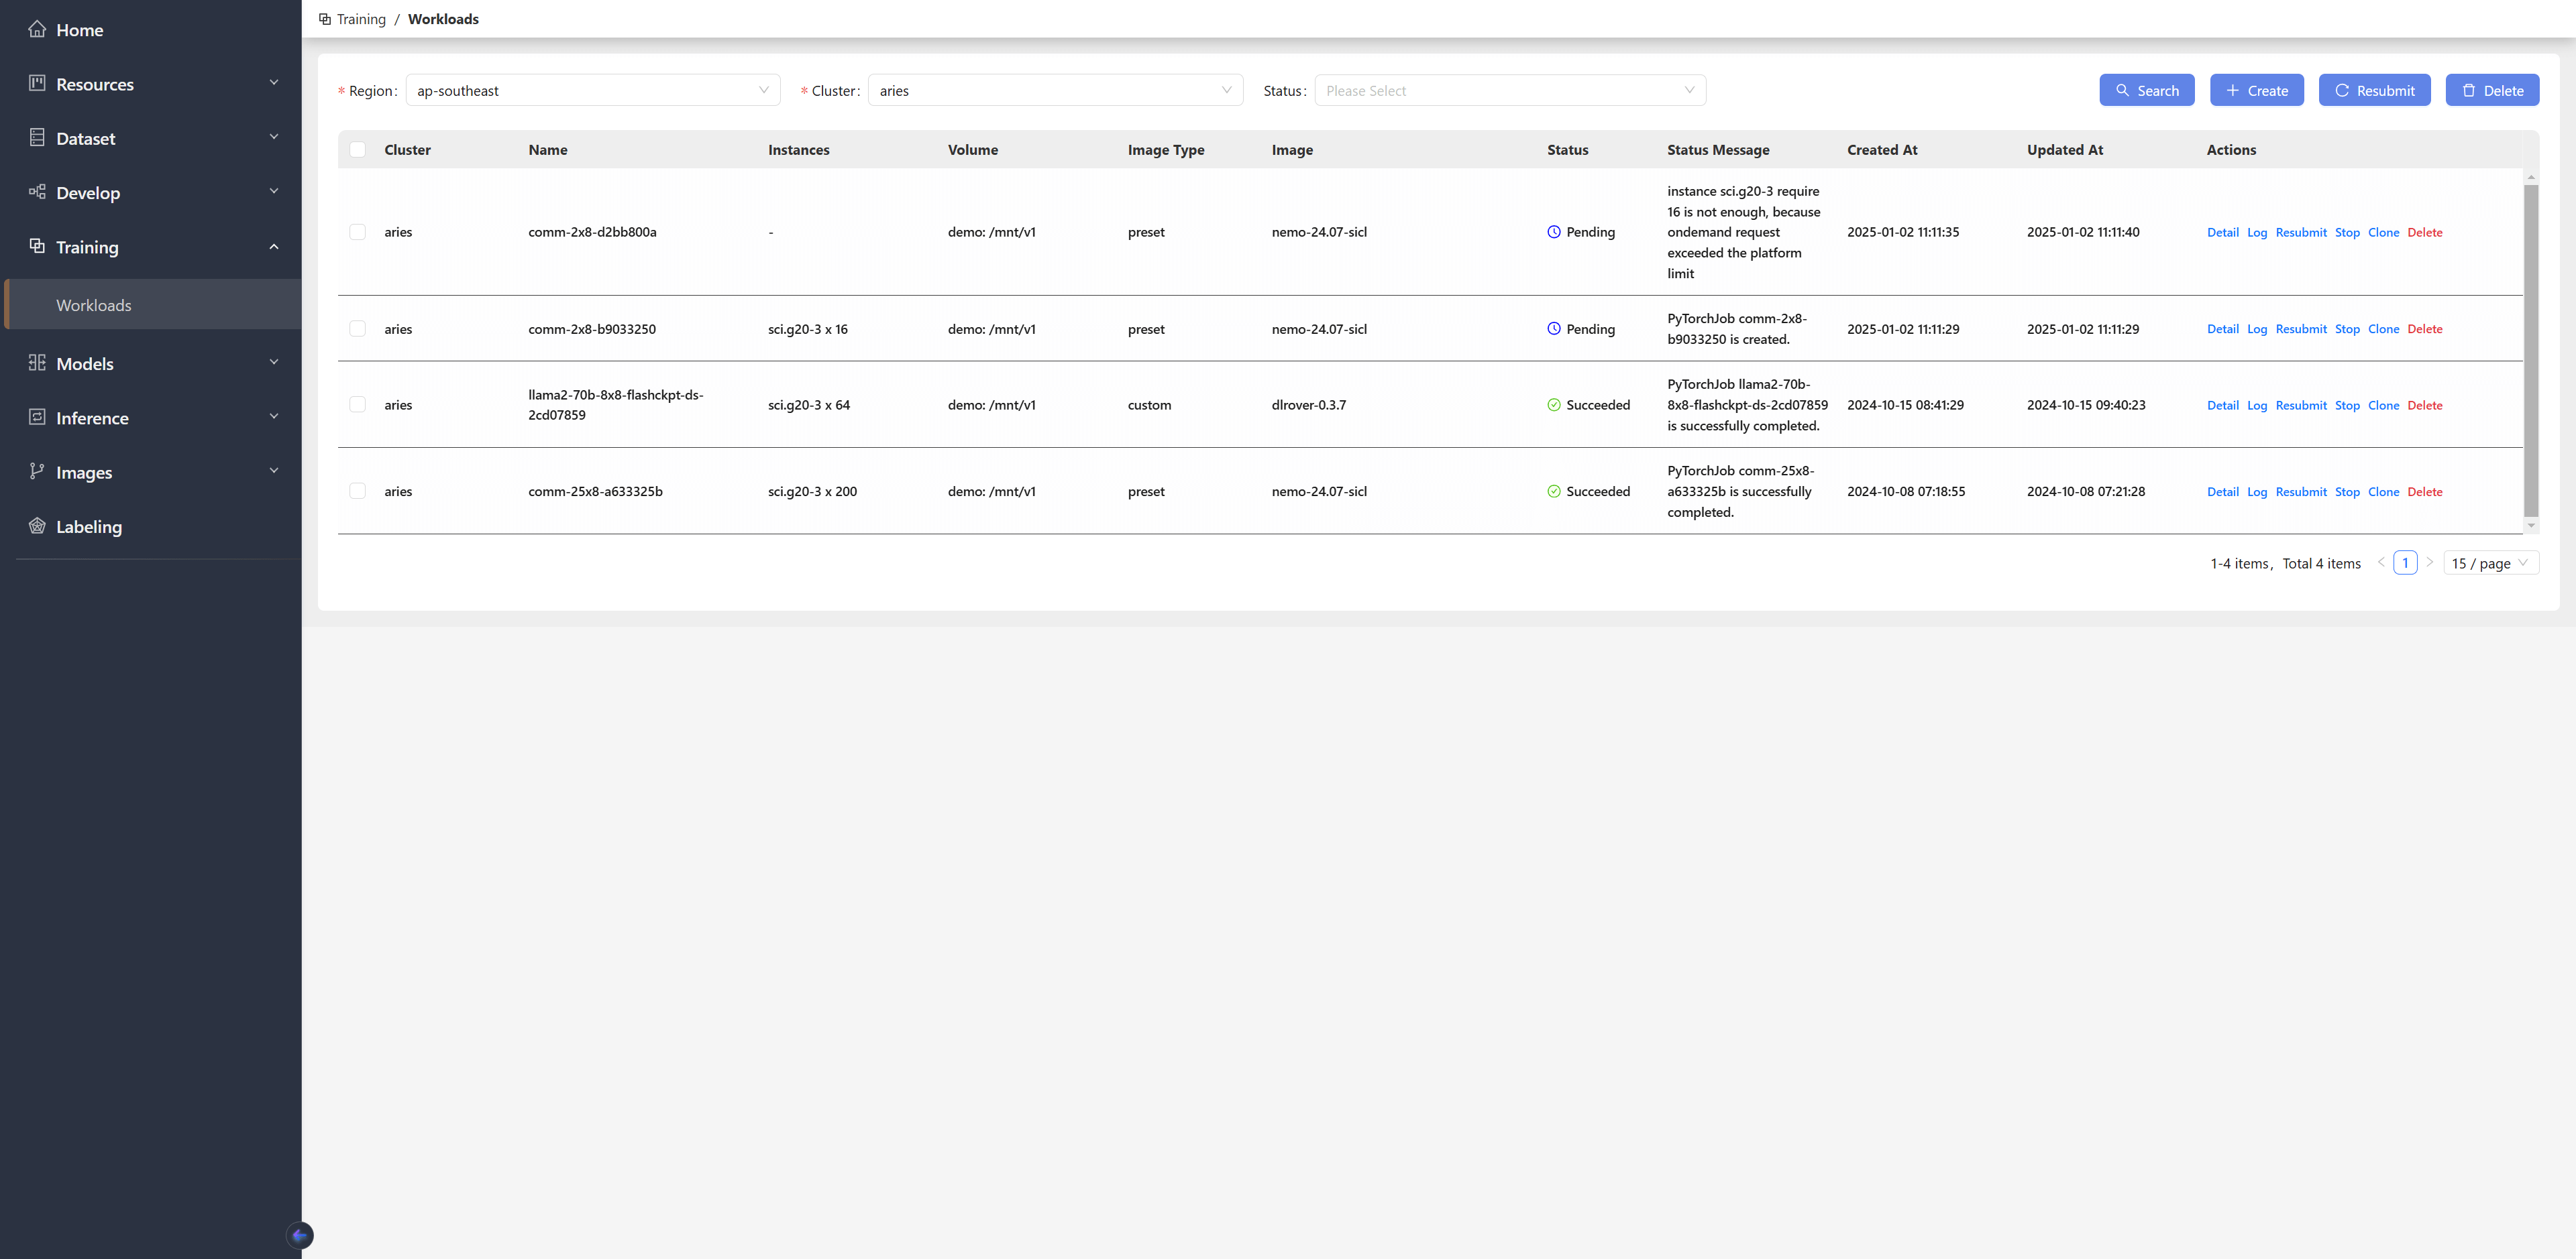2576x1259 pixels.
Task: Click the nemo-24.07-sicl image cell for comm-2x8-b9033250
Action: [1319, 328]
